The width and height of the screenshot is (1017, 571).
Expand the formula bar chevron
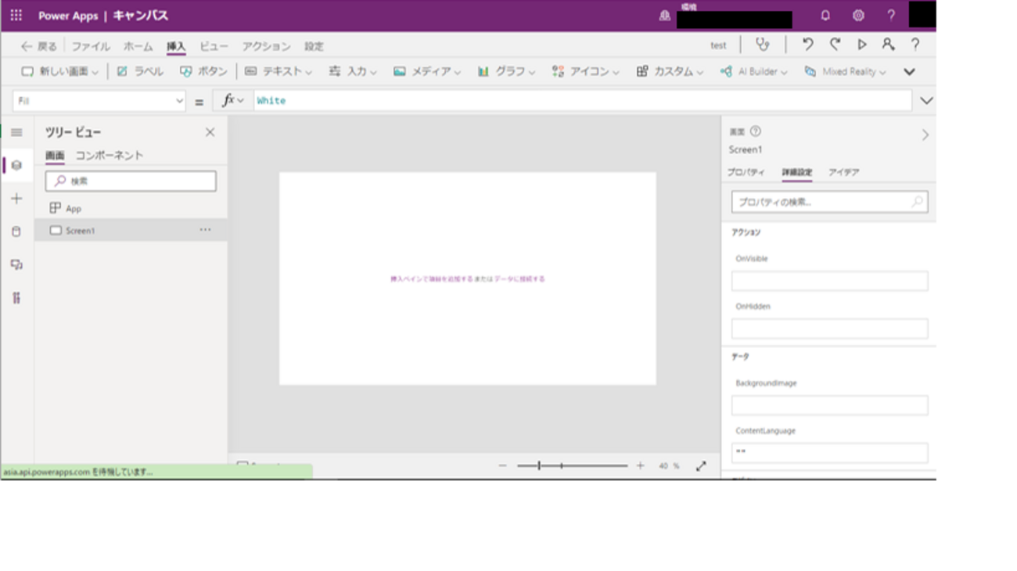[x=926, y=101]
